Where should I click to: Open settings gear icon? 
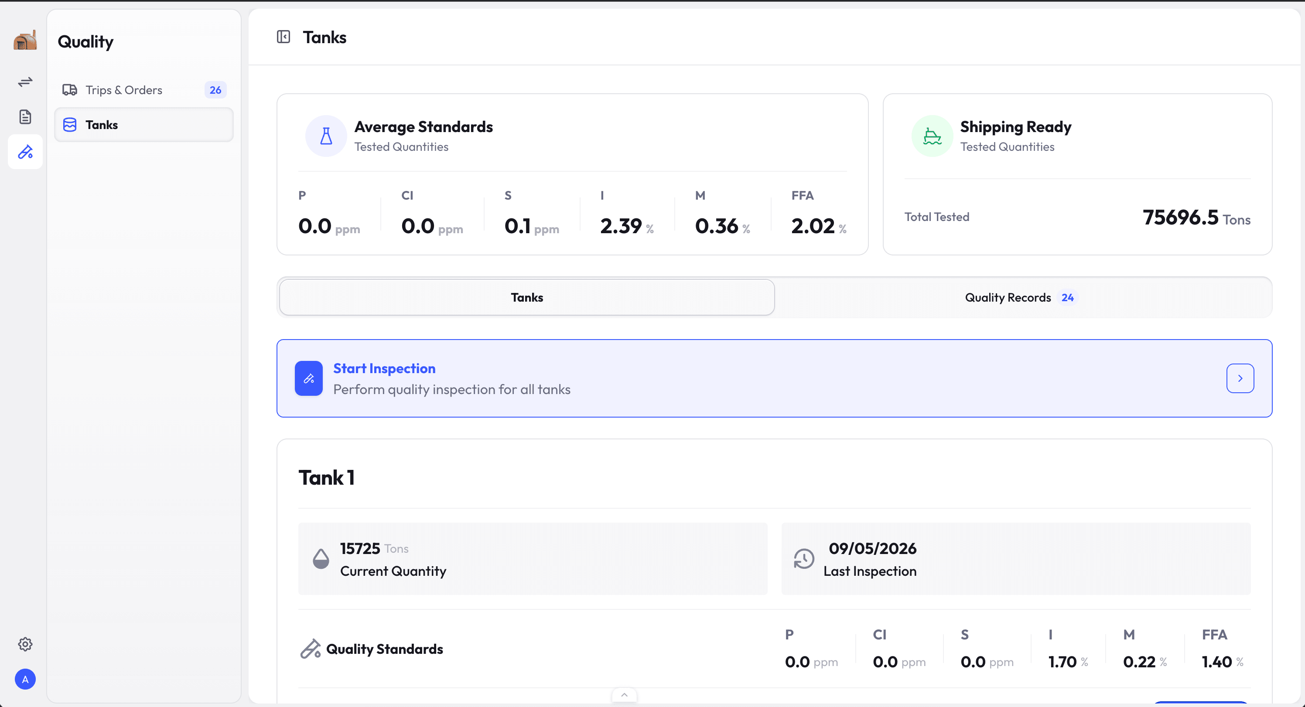25,644
